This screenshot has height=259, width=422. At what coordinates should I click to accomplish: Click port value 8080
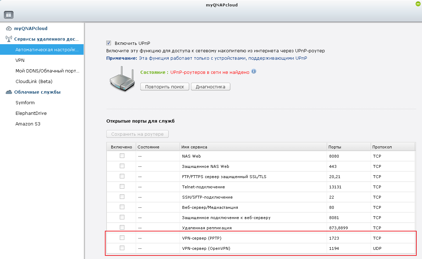pyautogui.click(x=334, y=156)
